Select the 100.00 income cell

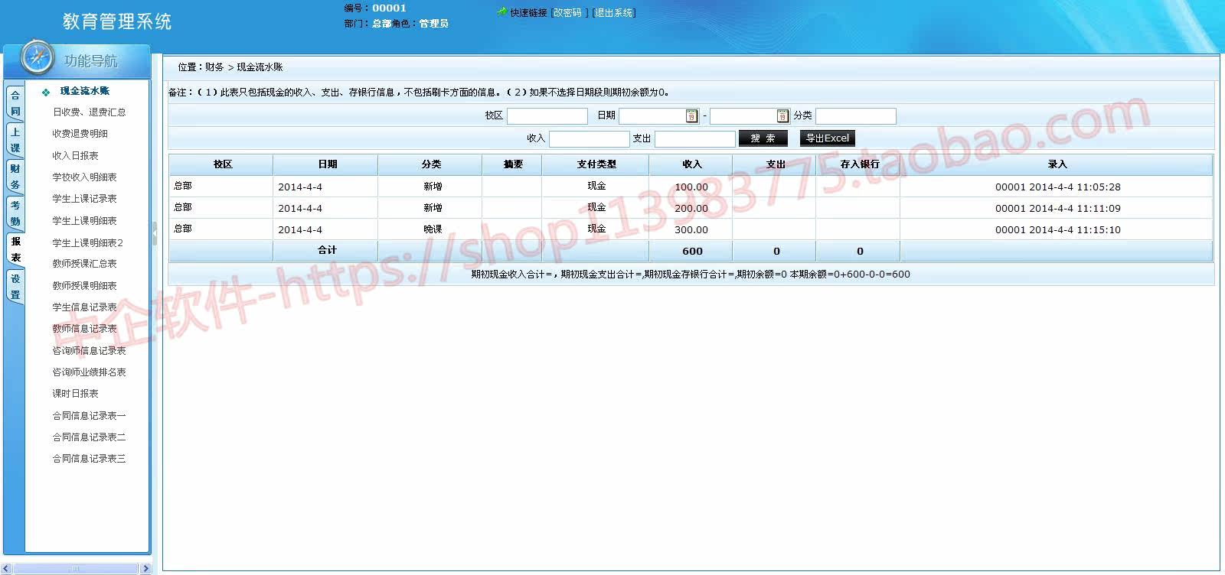[691, 187]
